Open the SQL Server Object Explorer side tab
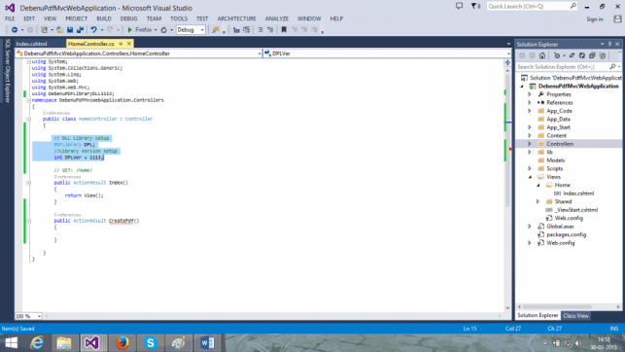This screenshot has width=625, height=352. (7, 71)
